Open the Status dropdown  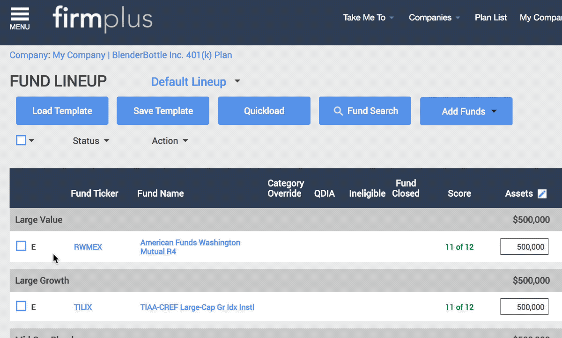point(91,141)
